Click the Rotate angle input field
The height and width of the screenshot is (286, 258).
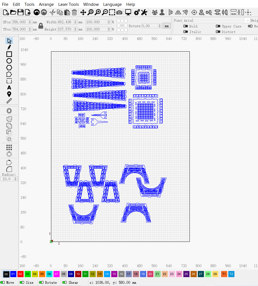coord(150,26)
